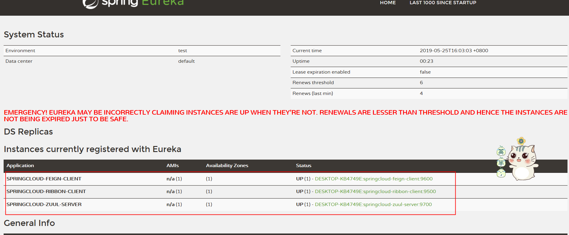
Task: Open LAST 1000 SINCE STARTUP page
Action: (443, 3)
